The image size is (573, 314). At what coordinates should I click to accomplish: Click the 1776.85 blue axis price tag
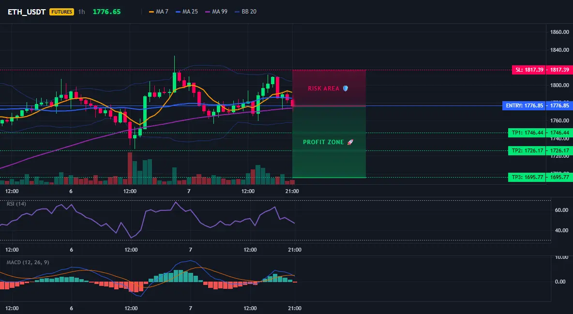click(x=559, y=105)
